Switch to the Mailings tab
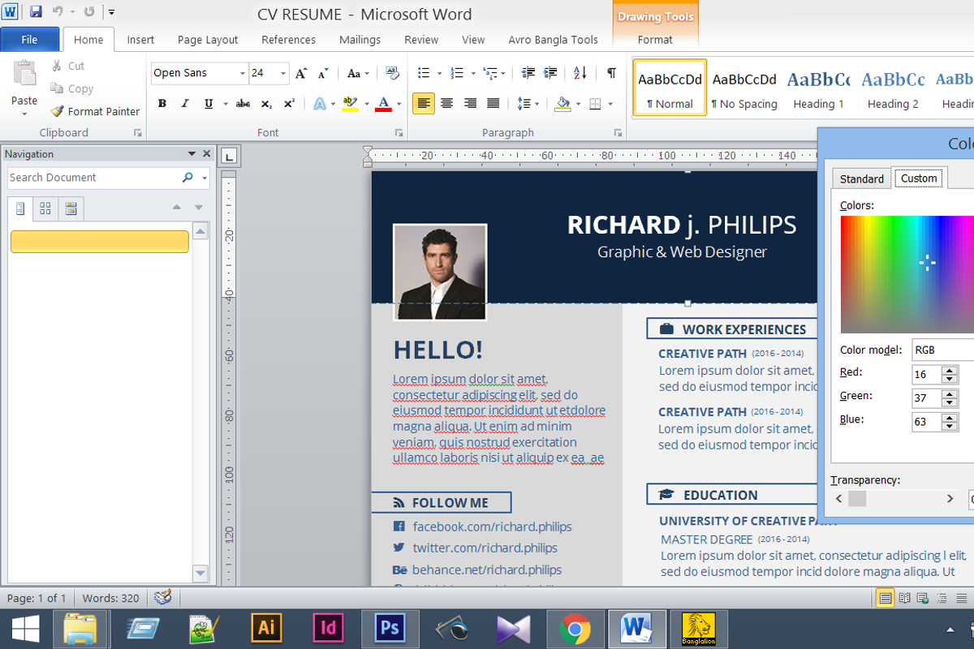The image size is (974, 649). (x=360, y=39)
